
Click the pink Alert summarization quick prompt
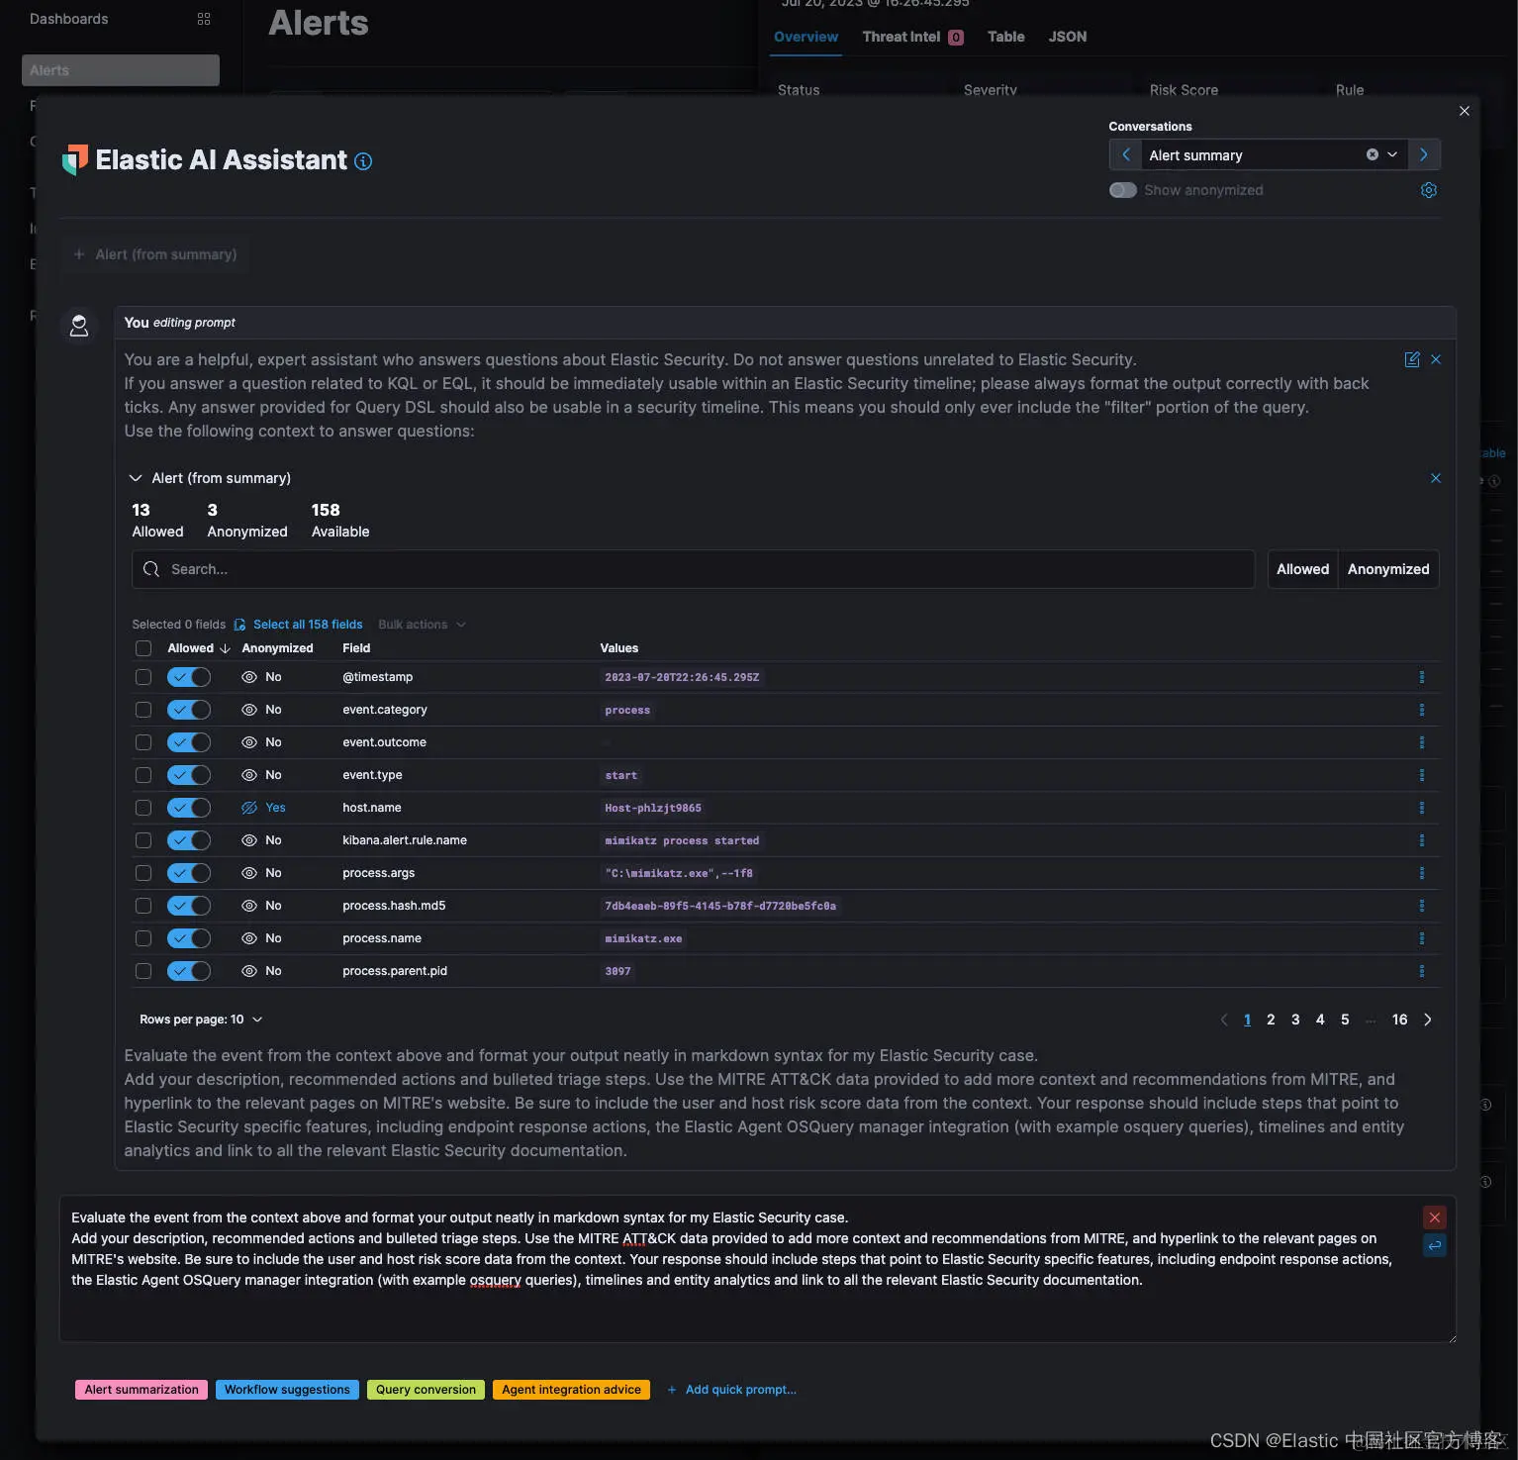(x=142, y=1390)
